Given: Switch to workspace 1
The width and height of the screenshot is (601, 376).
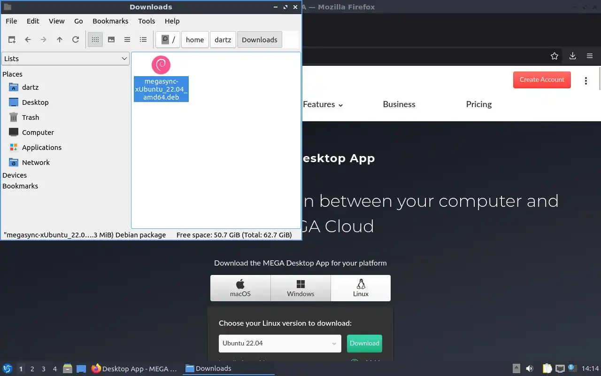Looking at the screenshot, I should click(x=21, y=369).
